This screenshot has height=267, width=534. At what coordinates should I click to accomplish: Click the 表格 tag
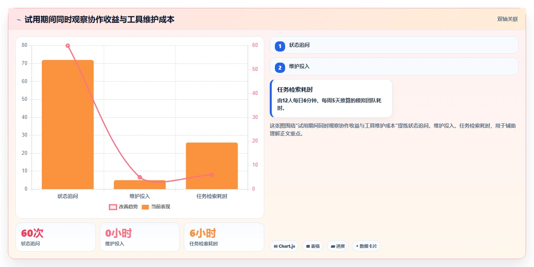click(x=313, y=246)
